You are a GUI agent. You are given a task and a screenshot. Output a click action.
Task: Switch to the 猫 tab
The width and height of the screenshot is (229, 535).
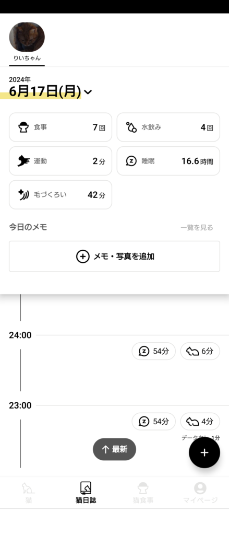point(29,493)
